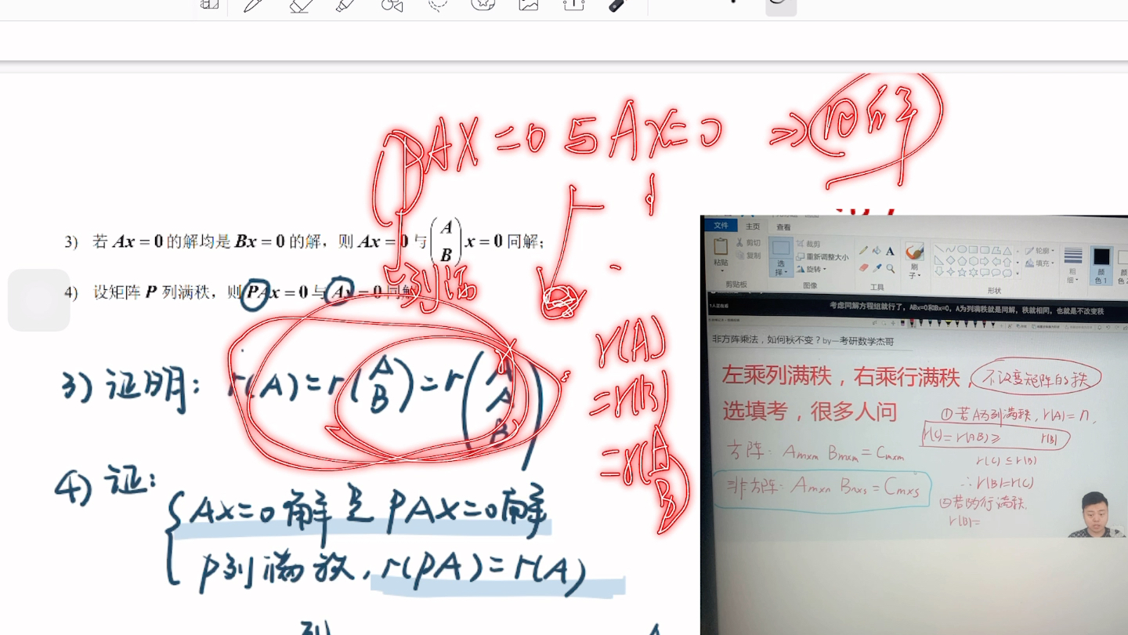Select the eraser tool in the top toolbar

pyautogui.click(x=301, y=5)
